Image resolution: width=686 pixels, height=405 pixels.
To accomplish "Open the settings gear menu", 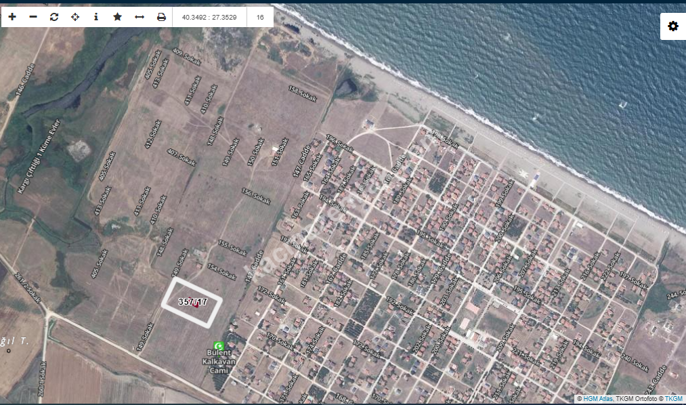I will (672, 26).
